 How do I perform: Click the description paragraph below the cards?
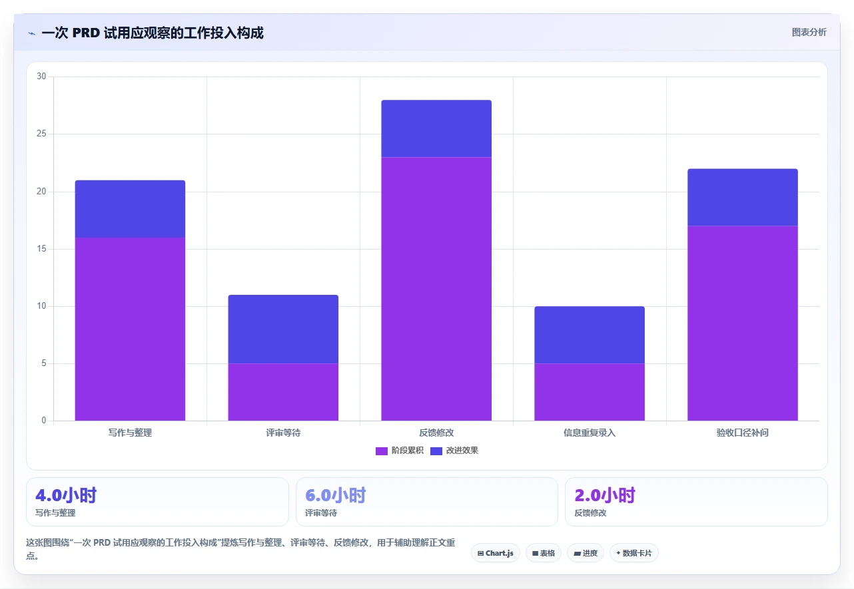[x=240, y=549]
